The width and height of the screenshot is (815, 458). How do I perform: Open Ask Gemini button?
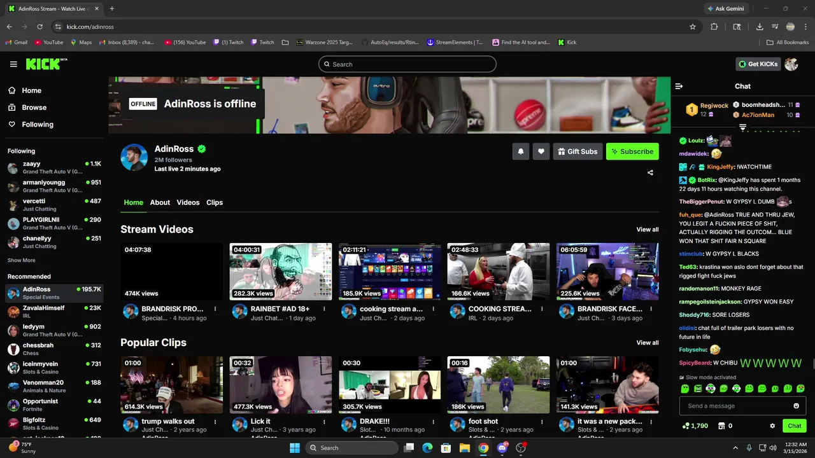[725, 9]
